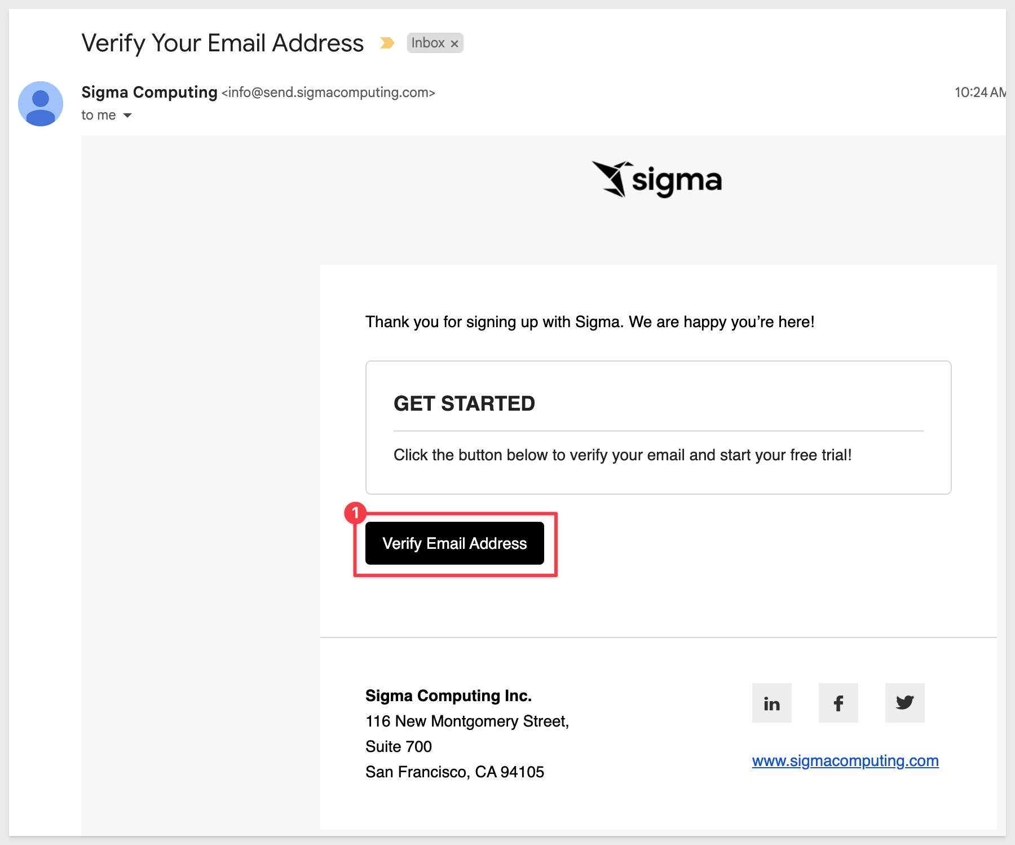The width and height of the screenshot is (1015, 845).
Task: Click the "Thank you for signing up" text
Action: tap(590, 322)
